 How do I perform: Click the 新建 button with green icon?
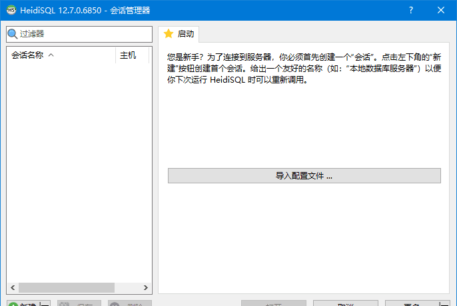pos(23,303)
